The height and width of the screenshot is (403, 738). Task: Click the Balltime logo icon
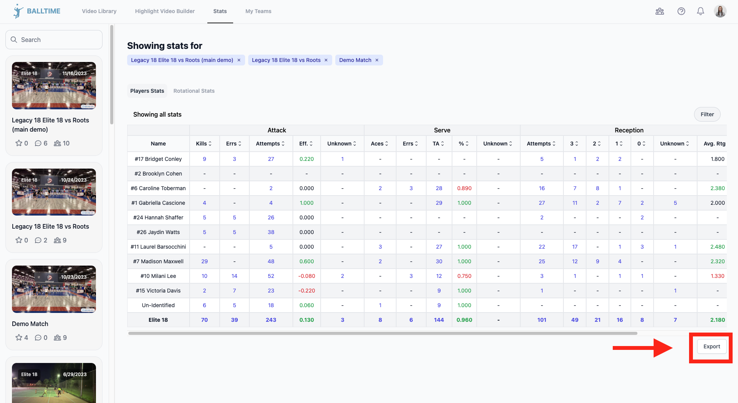pyautogui.click(x=18, y=11)
